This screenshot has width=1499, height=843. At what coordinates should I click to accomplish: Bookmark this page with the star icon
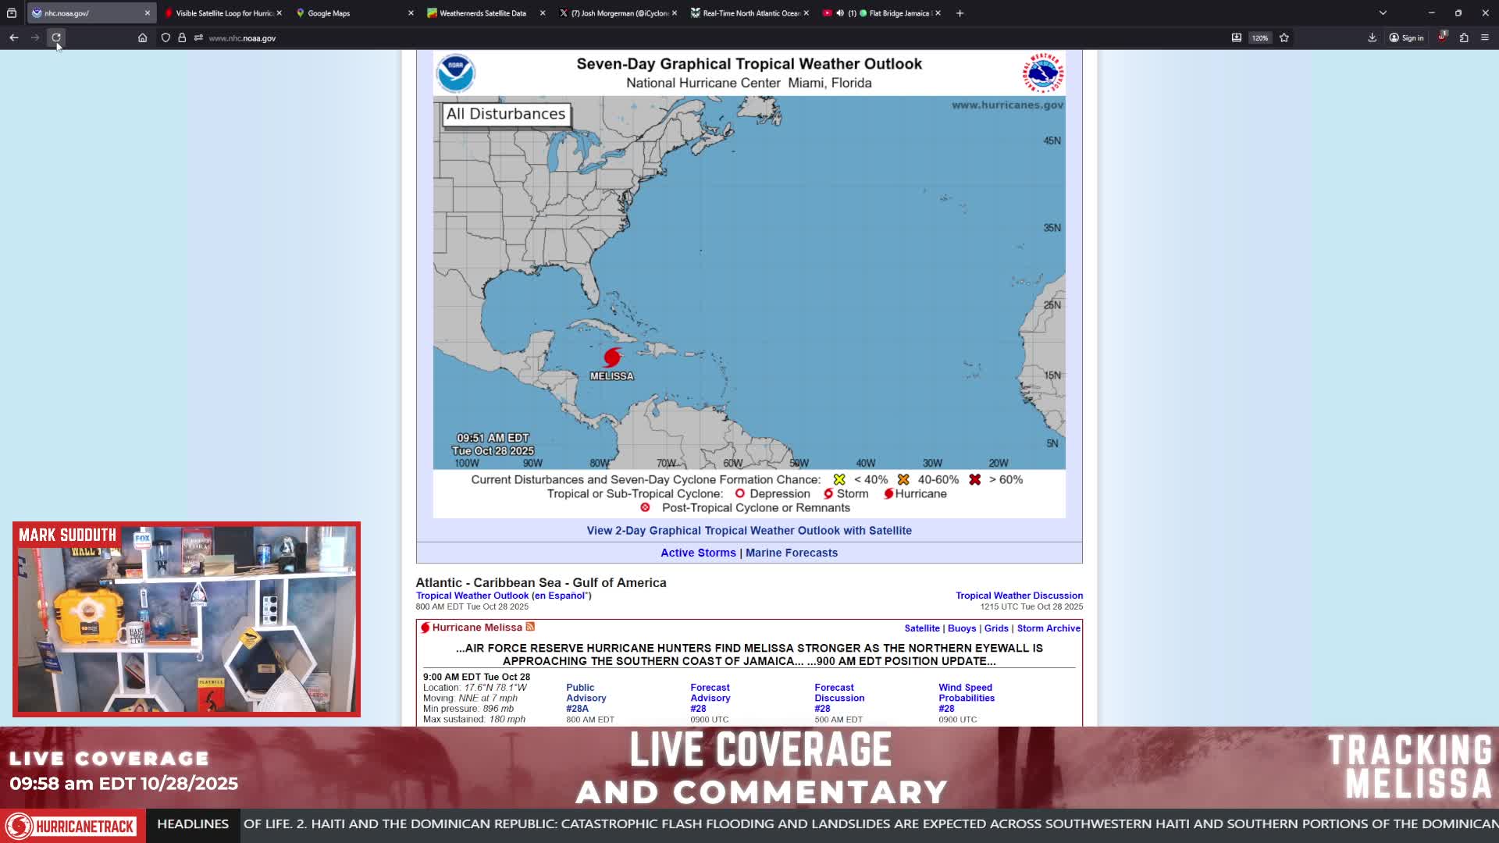pos(1284,37)
